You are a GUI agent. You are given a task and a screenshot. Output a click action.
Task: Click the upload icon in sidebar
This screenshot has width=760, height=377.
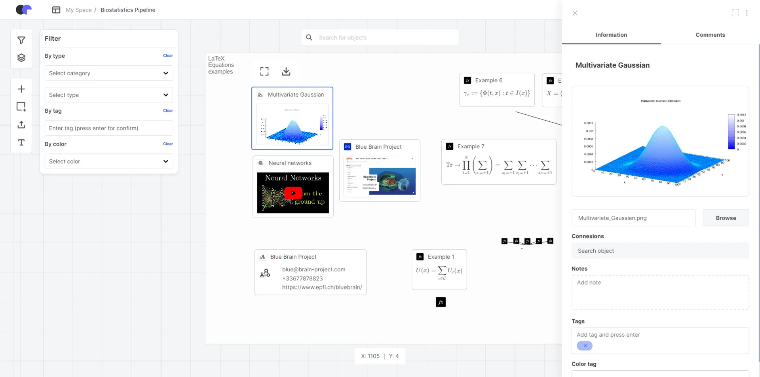tap(21, 125)
